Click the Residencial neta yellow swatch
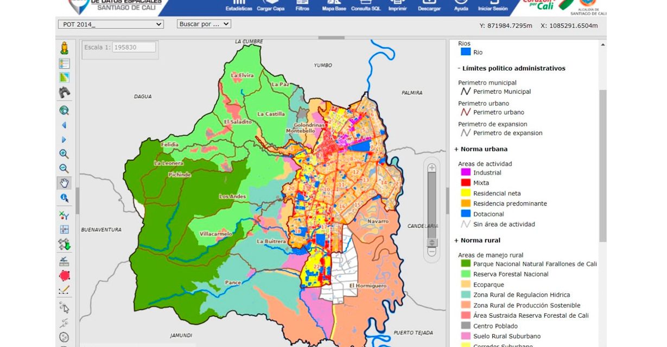667x347 pixels. pyautogui.click(x=465, y=193)
